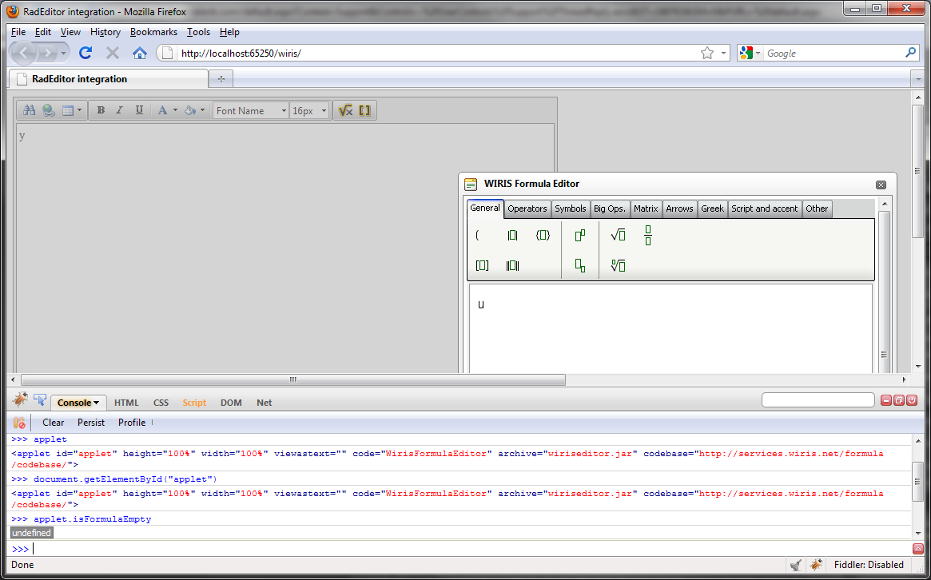Screen dimensions: 931x580
Task: Click the font color A icon
Action: [162, 110]
